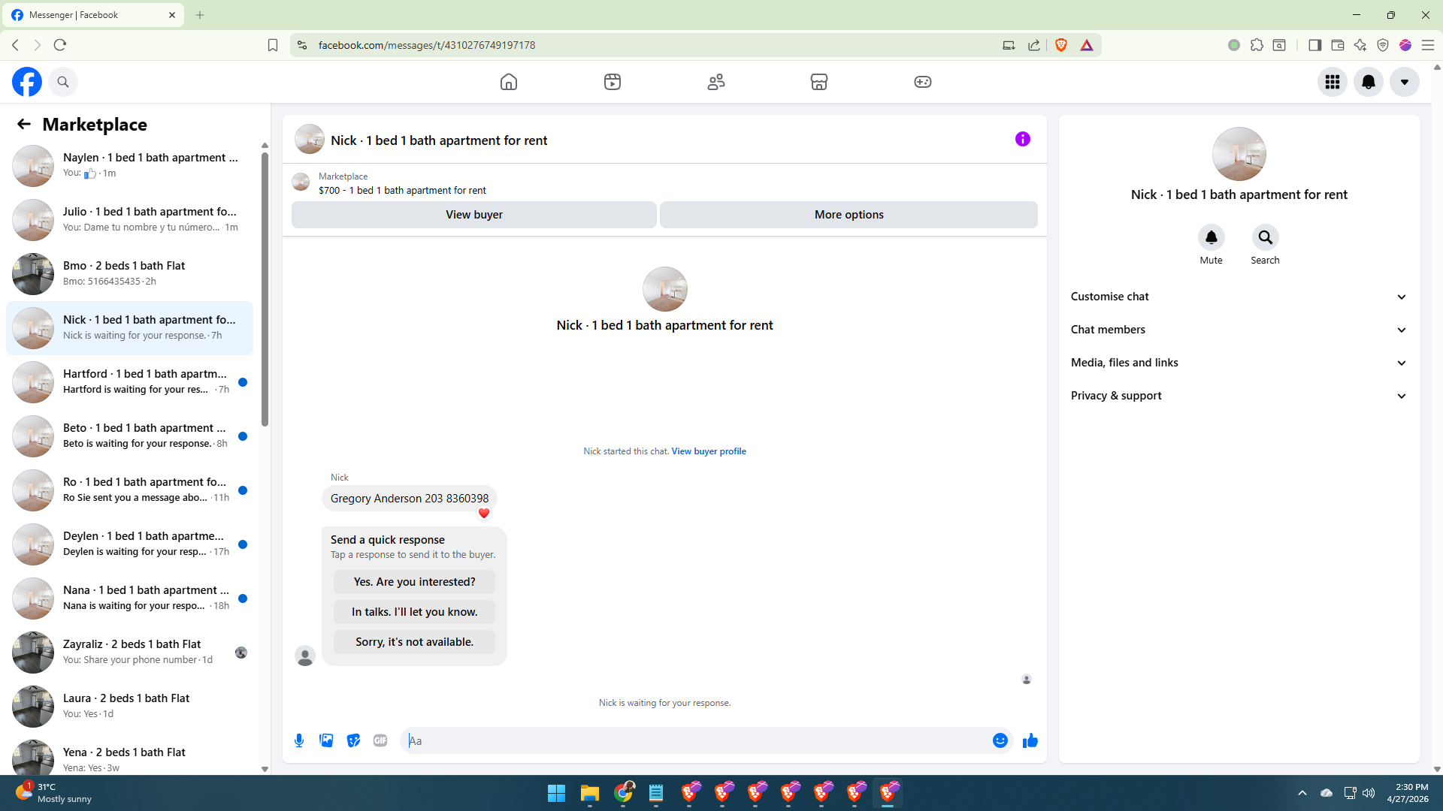
Task: Click the share page icon
Action: (x=1034, y=45)
